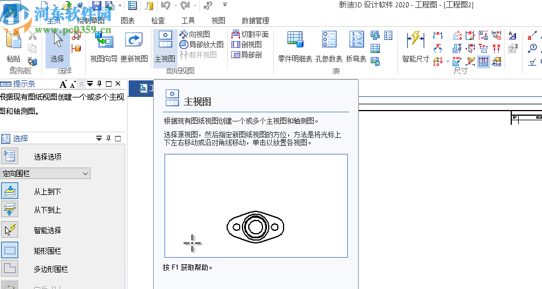Choose the Auxiliary View (向视图) tool
Viewport: 542px width, 289px height.
tap(195, 34)
